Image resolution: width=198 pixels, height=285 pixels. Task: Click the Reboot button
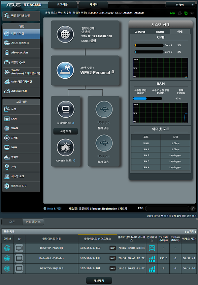[93, 5]
